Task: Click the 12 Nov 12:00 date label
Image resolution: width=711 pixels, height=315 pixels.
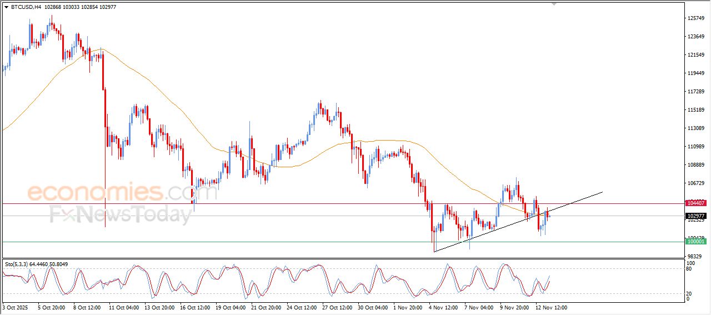Action: [x=550, y=307]
